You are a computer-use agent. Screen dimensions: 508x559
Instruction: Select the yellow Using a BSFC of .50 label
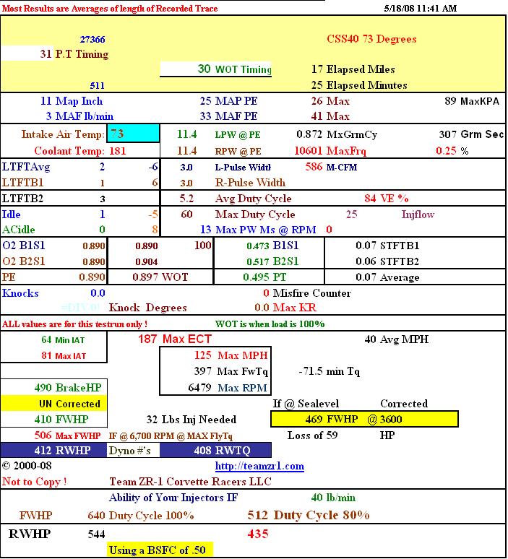pos(160,550)
